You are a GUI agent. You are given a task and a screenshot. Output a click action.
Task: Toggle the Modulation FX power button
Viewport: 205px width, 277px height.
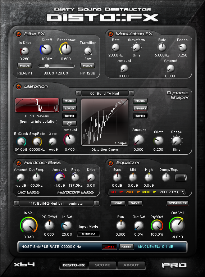pyautogui.click(x=111, y=34)
